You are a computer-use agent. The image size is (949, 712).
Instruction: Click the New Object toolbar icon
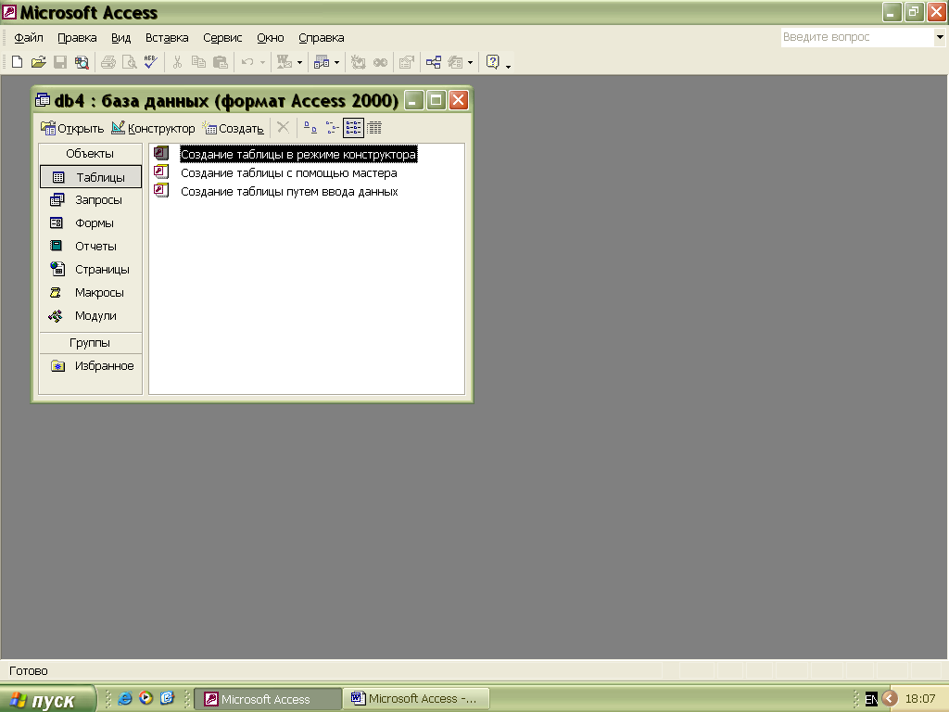click(455, 62)
